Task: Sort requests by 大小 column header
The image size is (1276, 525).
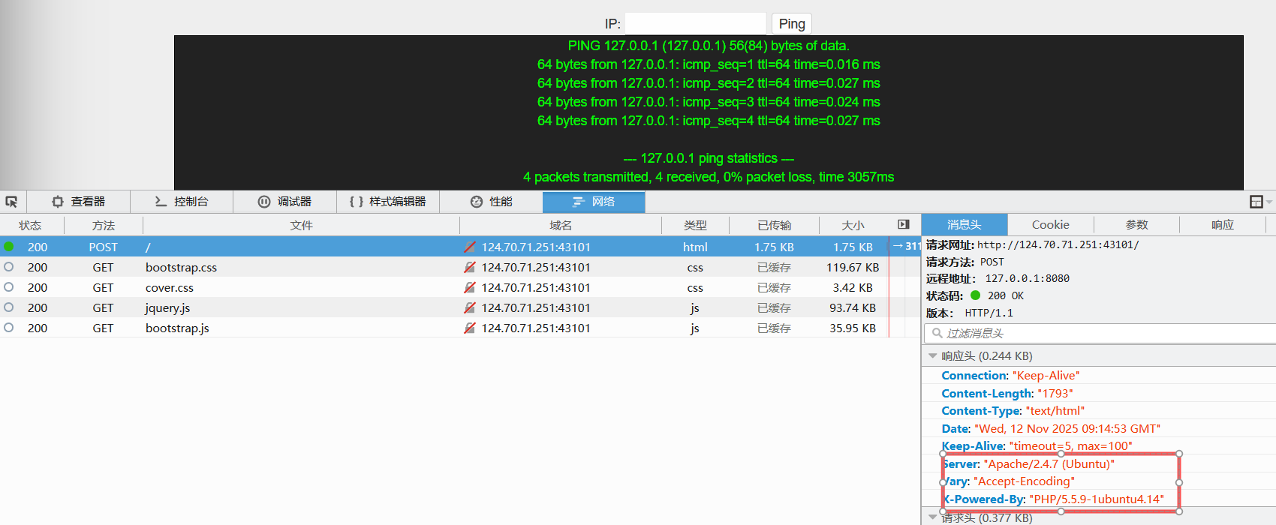Action: [x=853, y=225]
